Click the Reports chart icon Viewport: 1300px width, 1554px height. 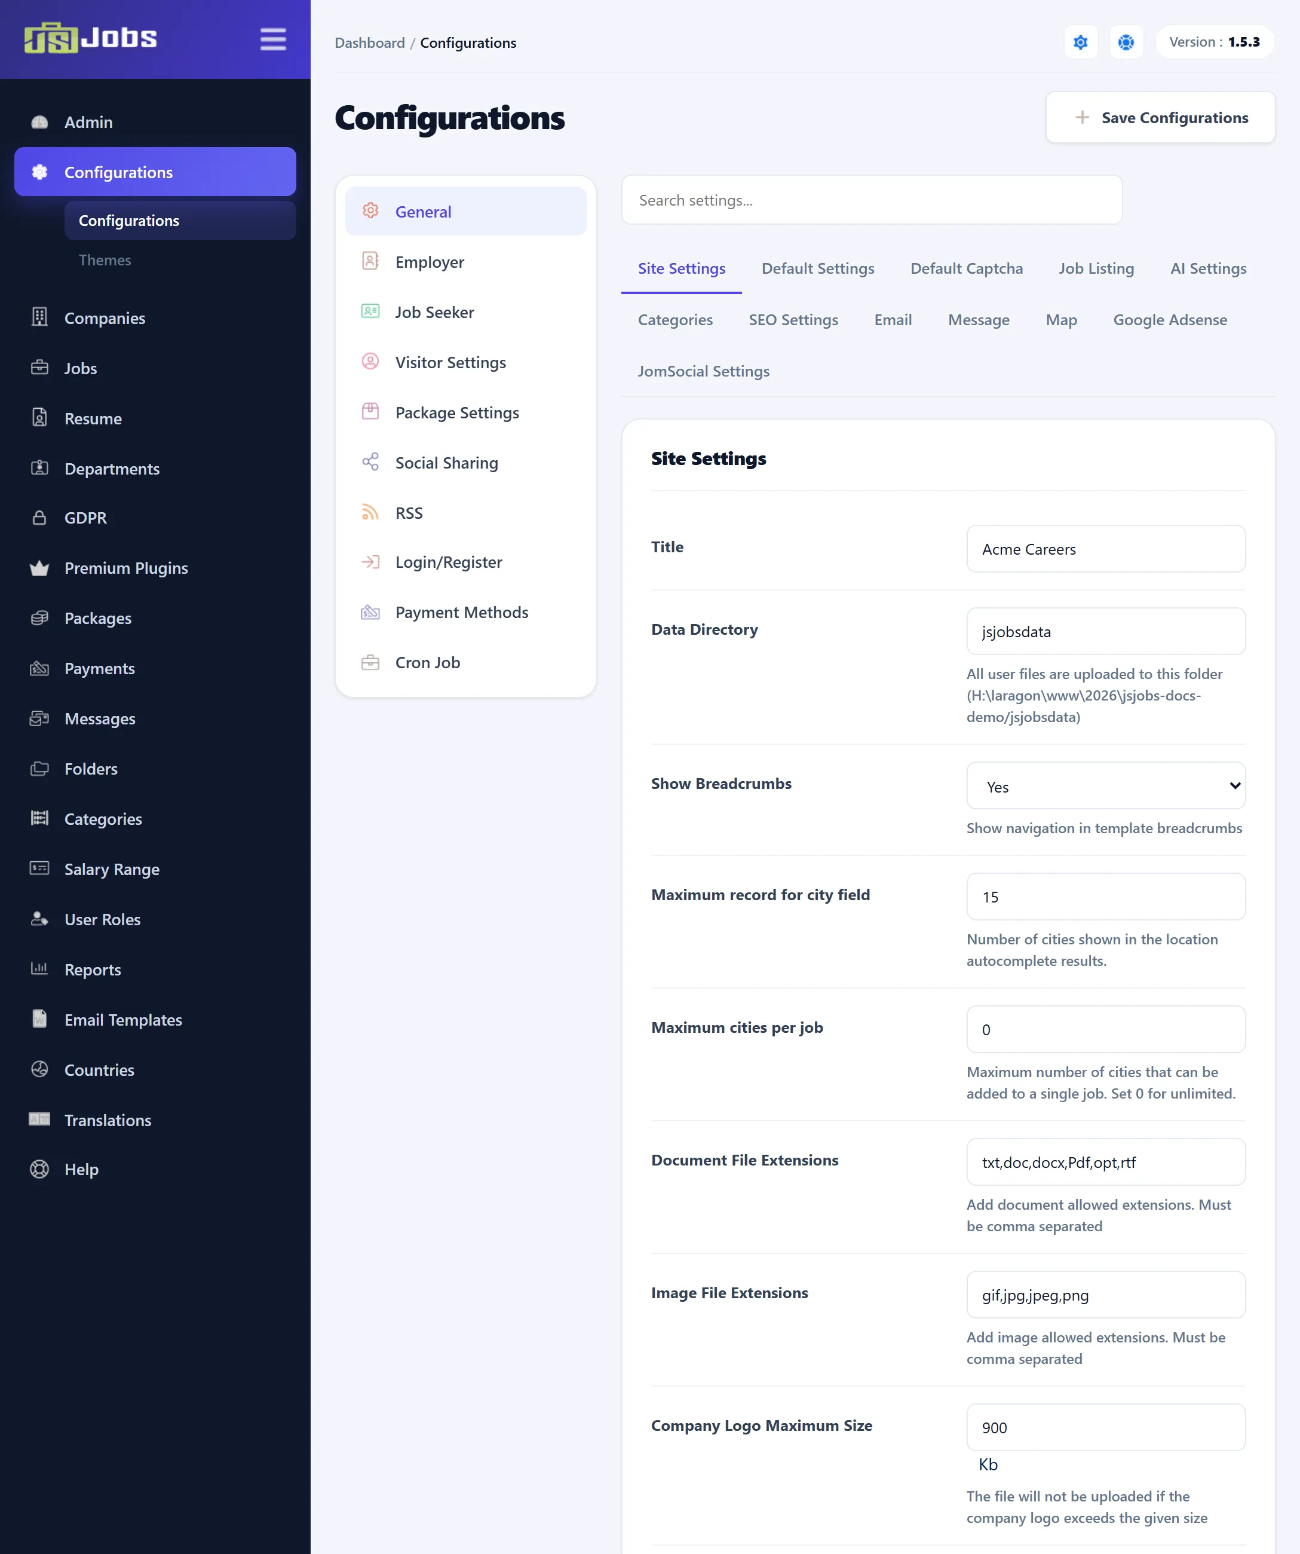click(x=40, y=969)
